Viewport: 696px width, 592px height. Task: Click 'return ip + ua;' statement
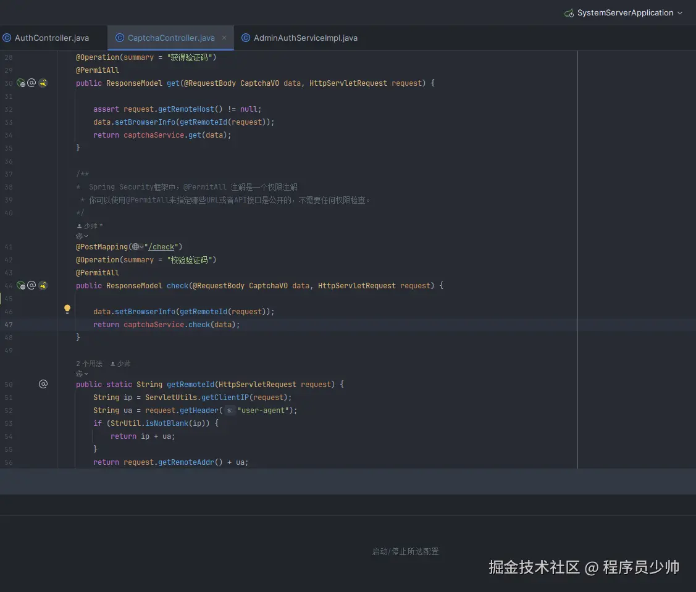(x=143, y=436)
